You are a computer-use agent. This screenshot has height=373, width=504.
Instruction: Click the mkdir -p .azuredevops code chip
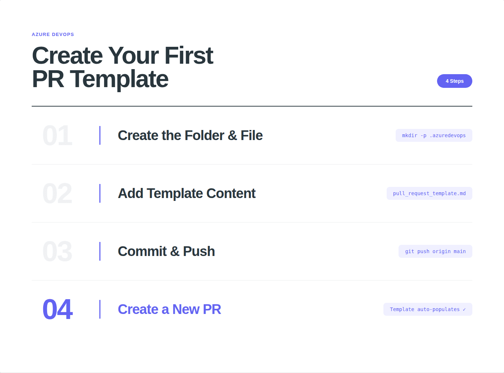434,135
